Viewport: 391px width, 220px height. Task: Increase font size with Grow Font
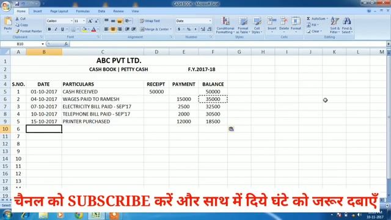click(x=90, y=21)
